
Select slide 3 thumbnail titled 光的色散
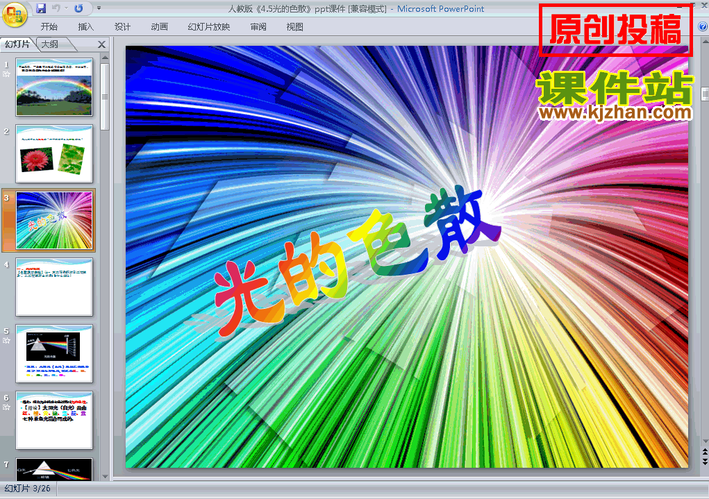[54, 220]
